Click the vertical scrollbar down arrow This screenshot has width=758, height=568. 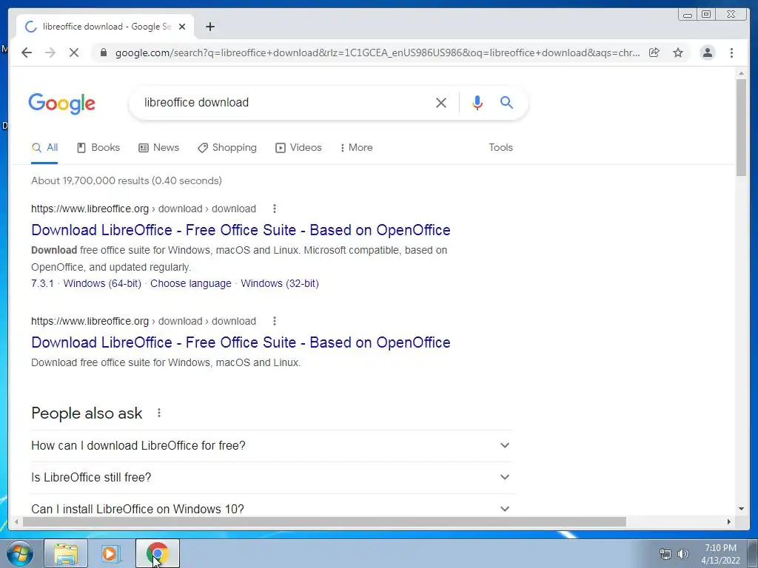(x=741, y=509)
